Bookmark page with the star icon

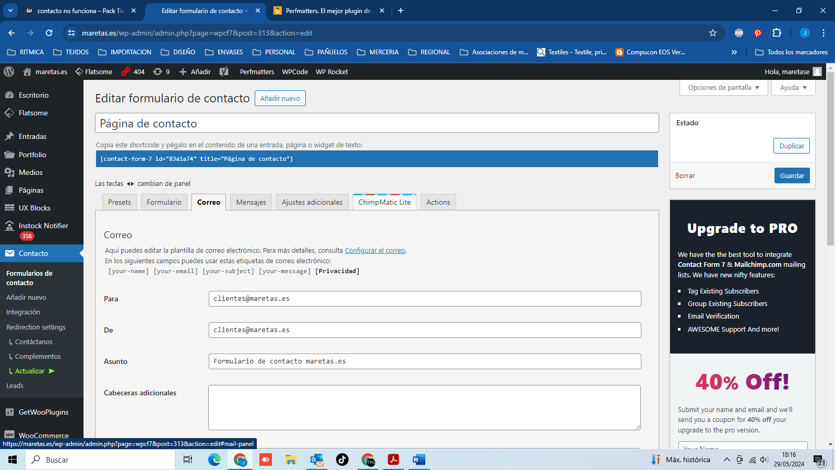pos(713,33)
